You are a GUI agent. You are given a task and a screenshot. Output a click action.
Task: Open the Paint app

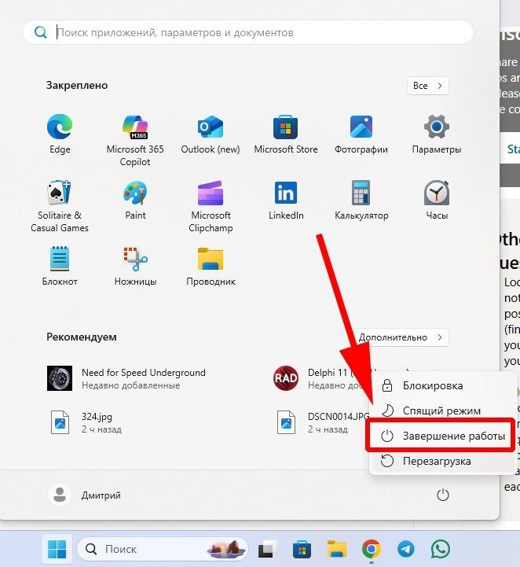(135, 201)
